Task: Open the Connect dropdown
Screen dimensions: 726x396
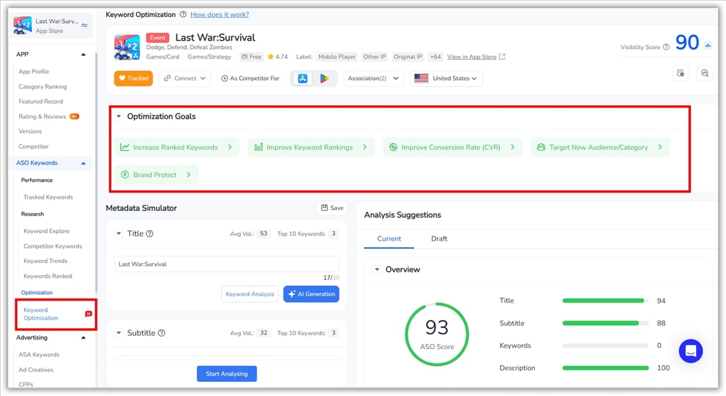Action: (x=184, y=78)
